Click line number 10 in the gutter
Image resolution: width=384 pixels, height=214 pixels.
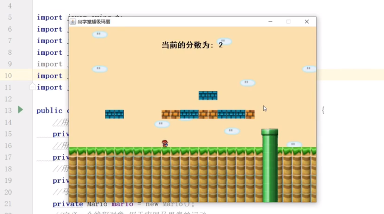tap(8, 76)
